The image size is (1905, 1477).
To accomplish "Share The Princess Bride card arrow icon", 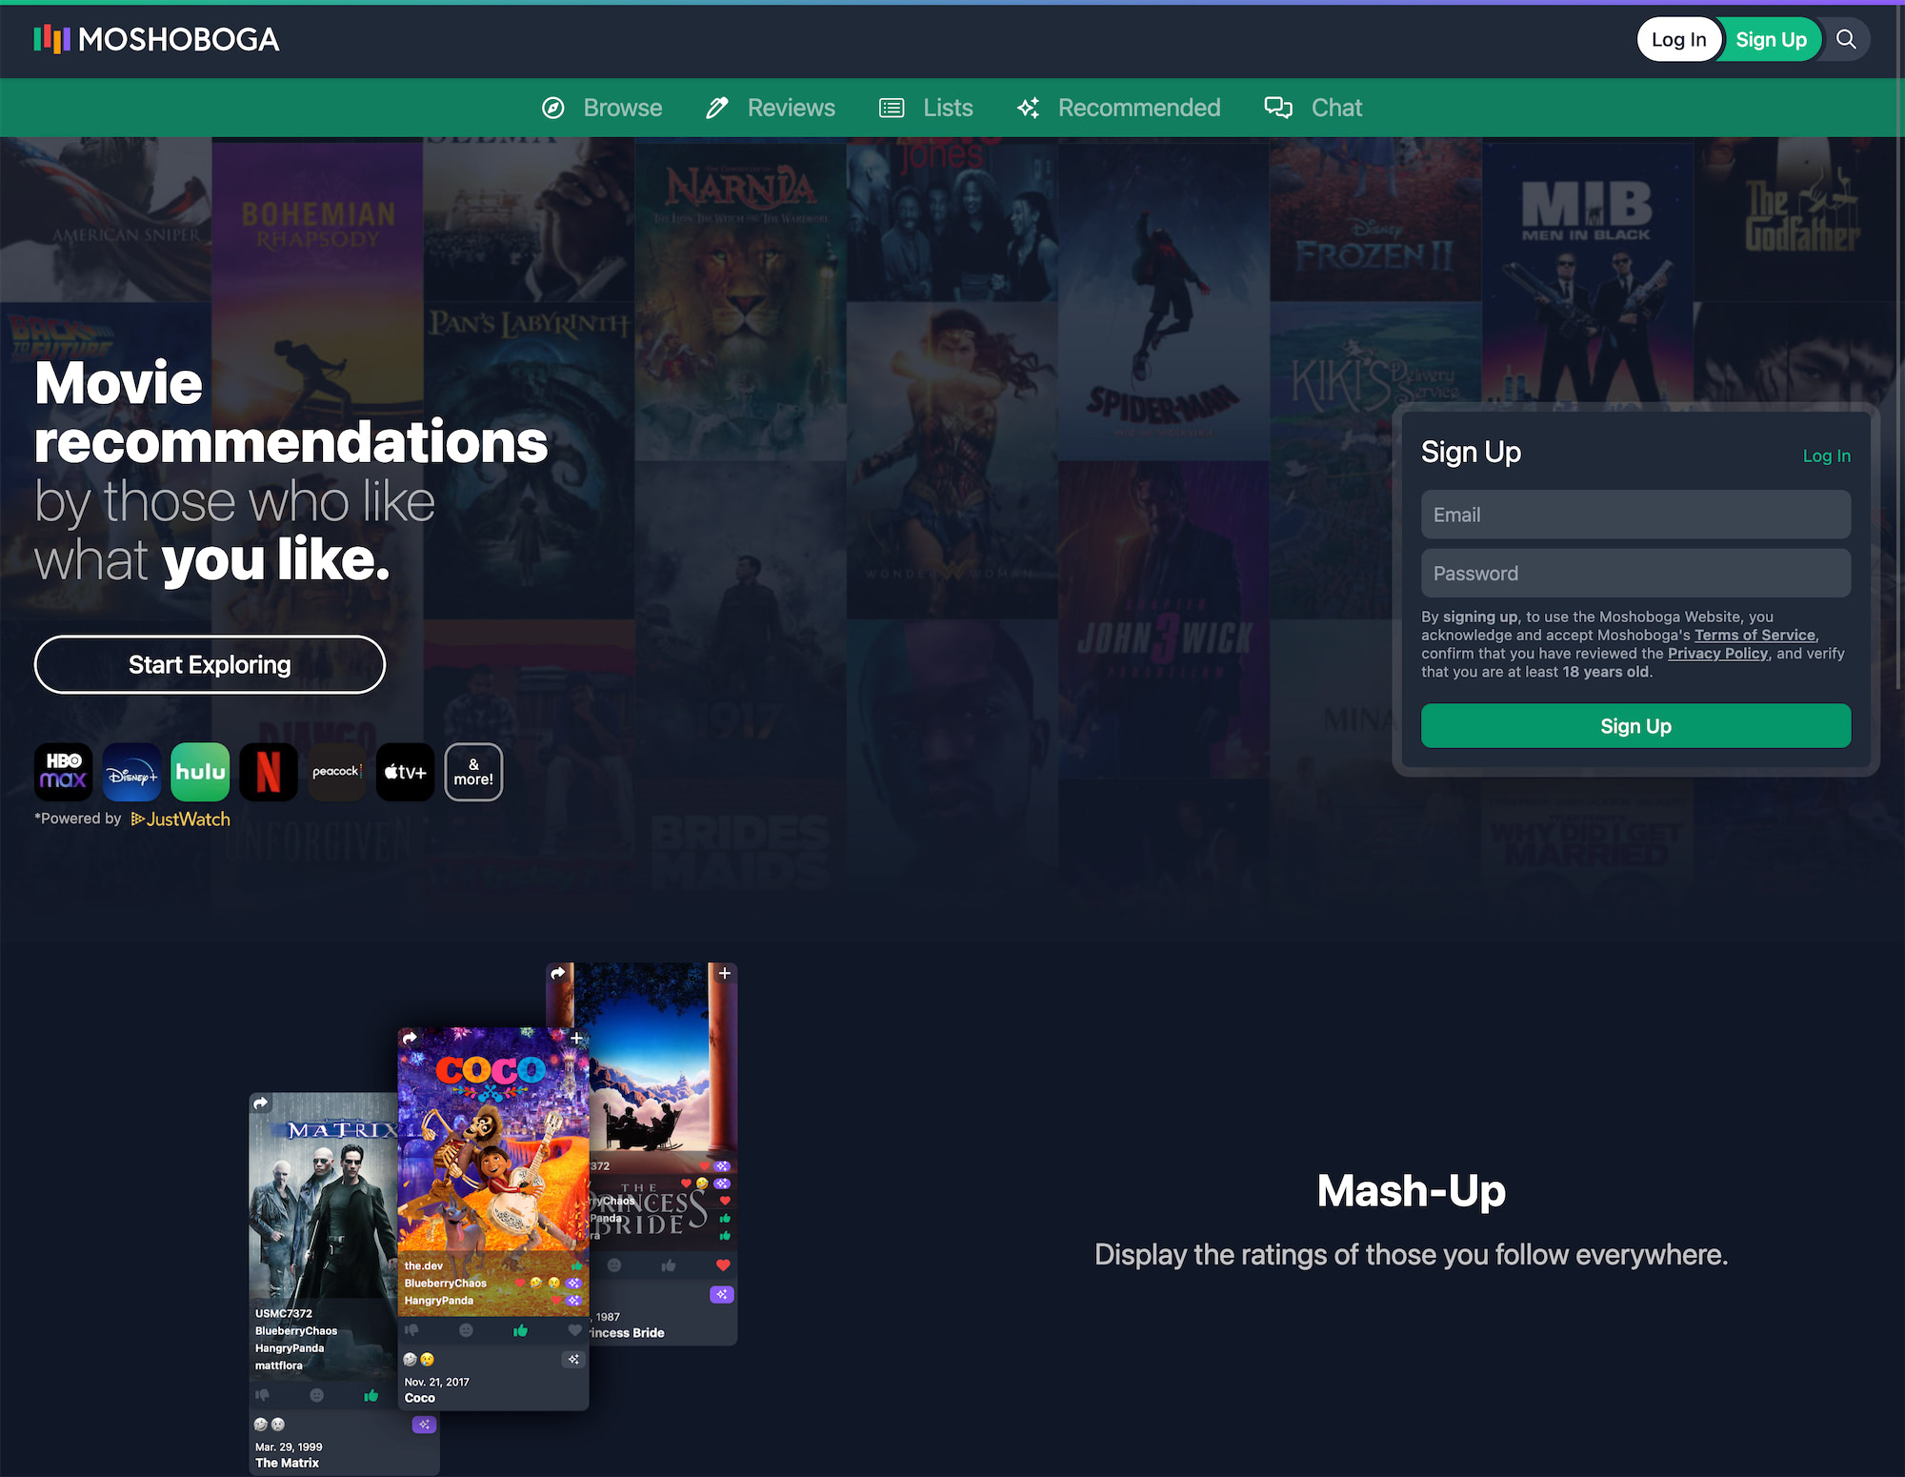I will [558, 973].
